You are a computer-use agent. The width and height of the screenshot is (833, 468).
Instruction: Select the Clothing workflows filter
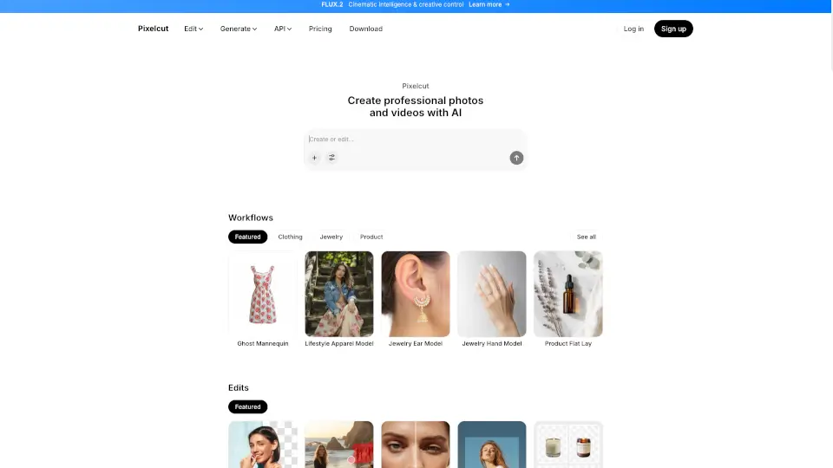coord(290,237)
